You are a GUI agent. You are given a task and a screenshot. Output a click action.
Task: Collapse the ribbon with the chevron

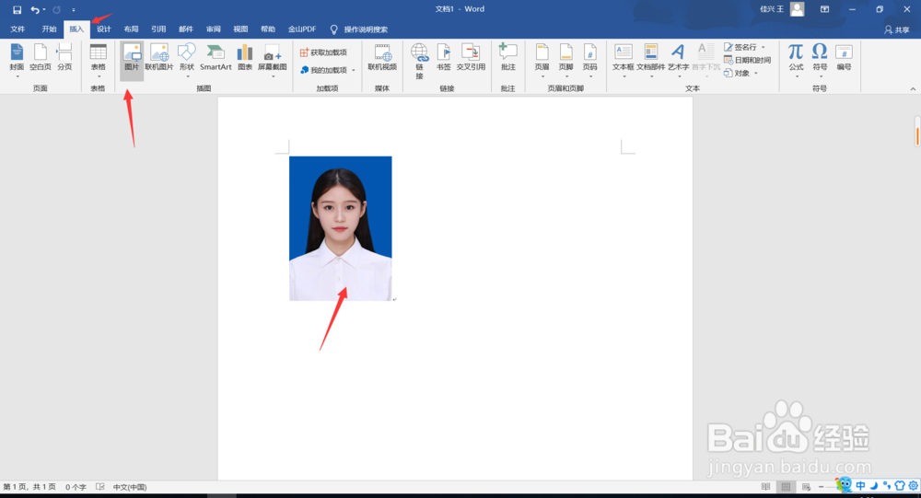point(913,88)
